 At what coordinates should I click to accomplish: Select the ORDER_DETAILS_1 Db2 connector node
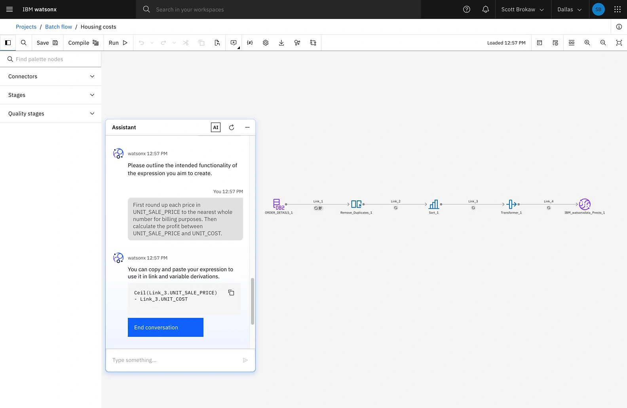[x=278, y=204]
